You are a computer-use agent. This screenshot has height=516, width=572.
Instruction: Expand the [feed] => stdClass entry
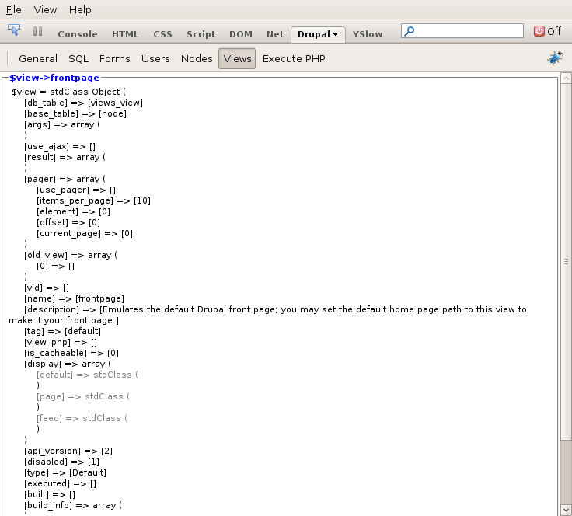coord(82,418)
